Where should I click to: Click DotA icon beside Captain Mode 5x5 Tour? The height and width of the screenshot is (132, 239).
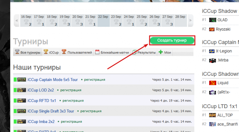(21, 80)
